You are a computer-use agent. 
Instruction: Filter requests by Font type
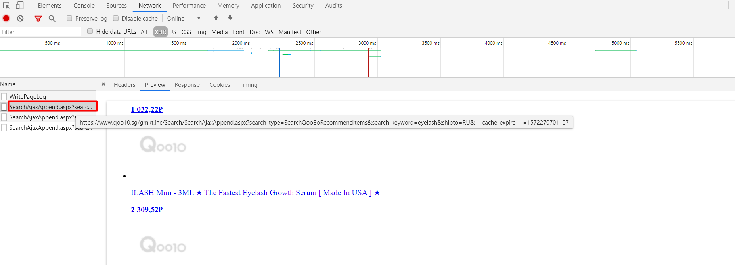(239, 32)
